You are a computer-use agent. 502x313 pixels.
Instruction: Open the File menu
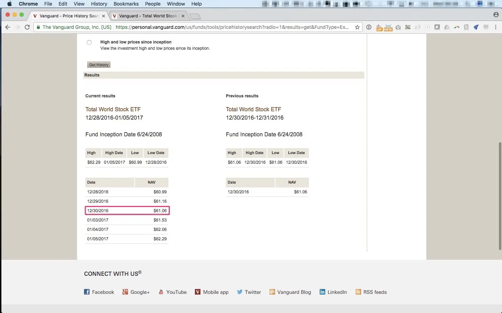48,4
